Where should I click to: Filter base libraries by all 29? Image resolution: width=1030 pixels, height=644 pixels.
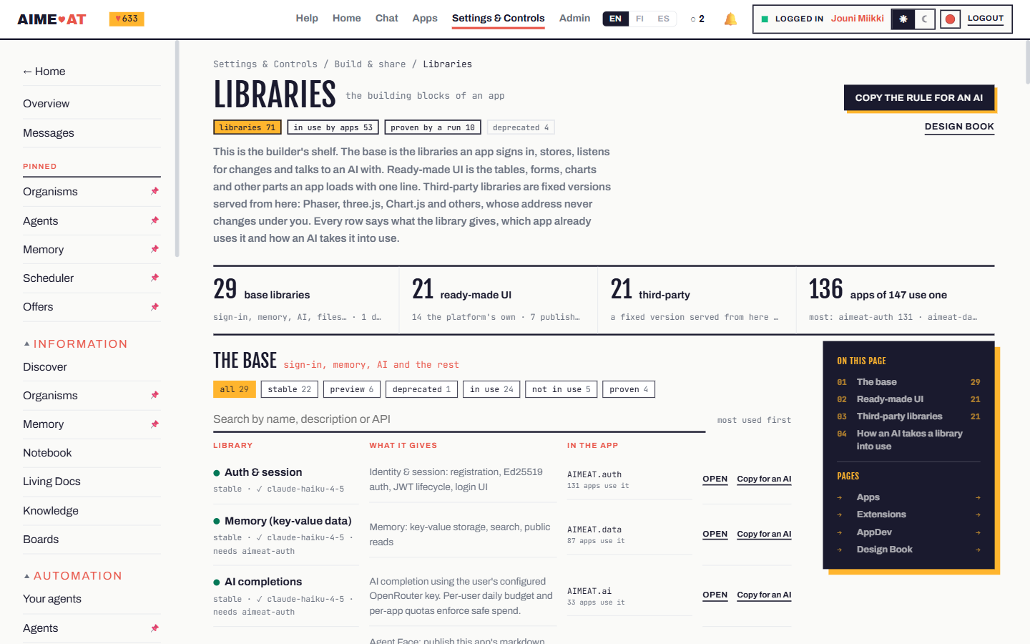(x=234, y=389)
